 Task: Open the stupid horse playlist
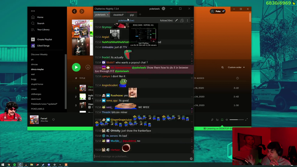pyautogui.click(x=37, y=84)
